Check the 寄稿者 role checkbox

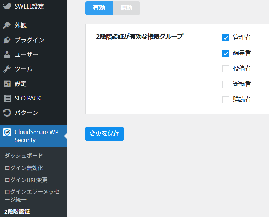(225, 84)
